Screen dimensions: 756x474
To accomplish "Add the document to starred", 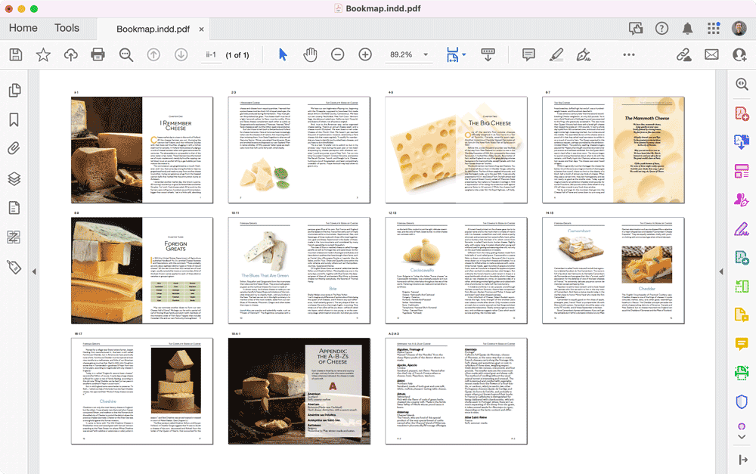I will [43, 54].
